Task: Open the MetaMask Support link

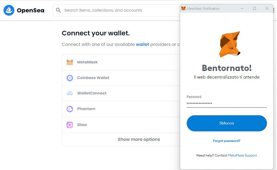Action: click(x=242, y=155)
